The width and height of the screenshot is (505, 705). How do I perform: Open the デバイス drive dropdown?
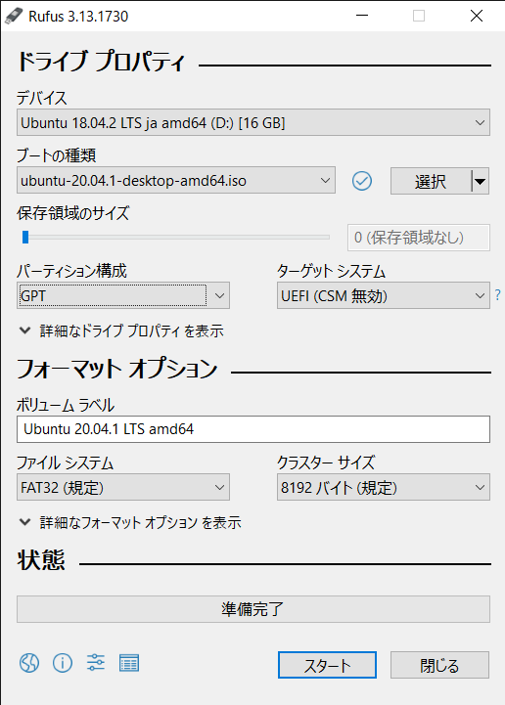[253, 122]
